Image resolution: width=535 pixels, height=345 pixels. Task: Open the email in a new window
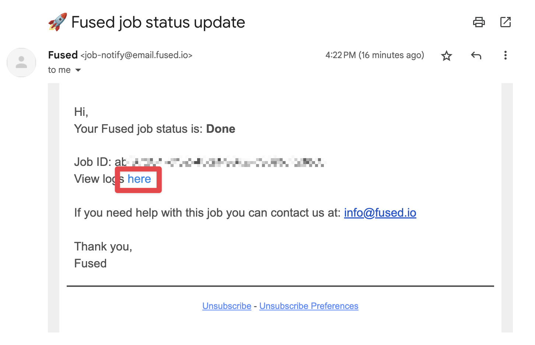tap(505, 22)
